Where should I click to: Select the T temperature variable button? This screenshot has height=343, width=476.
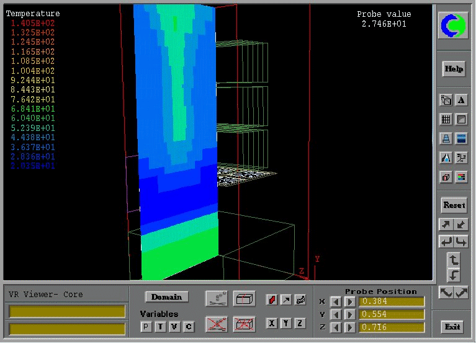coord(159,327)
